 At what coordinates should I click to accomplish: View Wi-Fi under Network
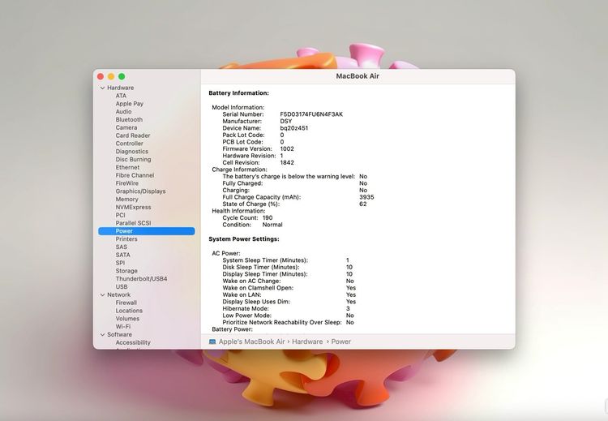123,326
